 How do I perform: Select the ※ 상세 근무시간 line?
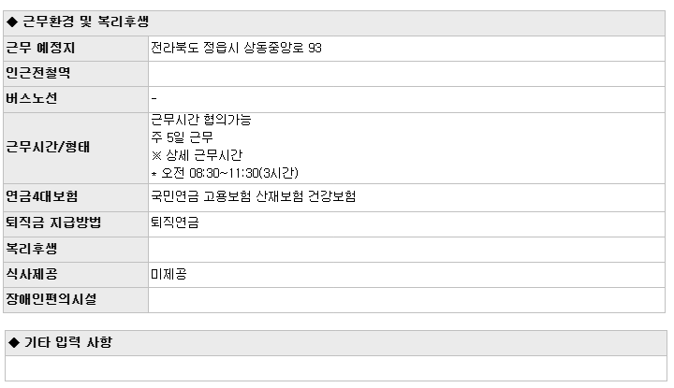197,155
